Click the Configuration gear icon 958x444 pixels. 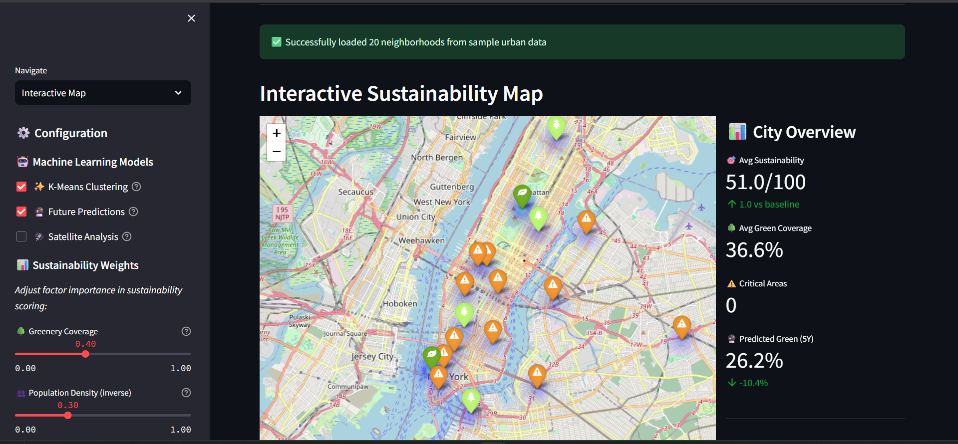23,133
